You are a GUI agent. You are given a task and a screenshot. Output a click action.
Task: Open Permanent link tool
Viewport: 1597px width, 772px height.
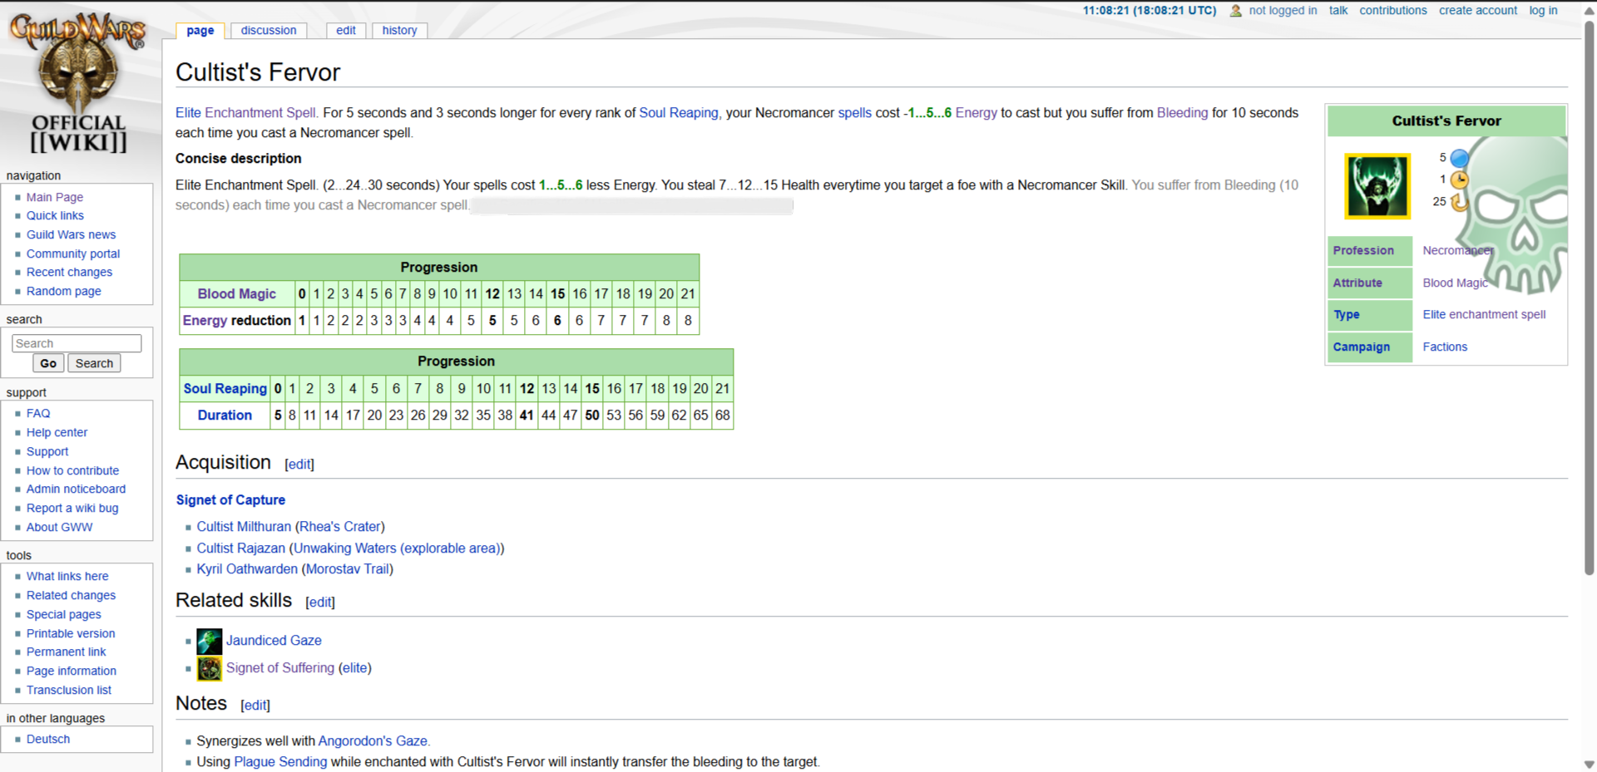[66, 652]
